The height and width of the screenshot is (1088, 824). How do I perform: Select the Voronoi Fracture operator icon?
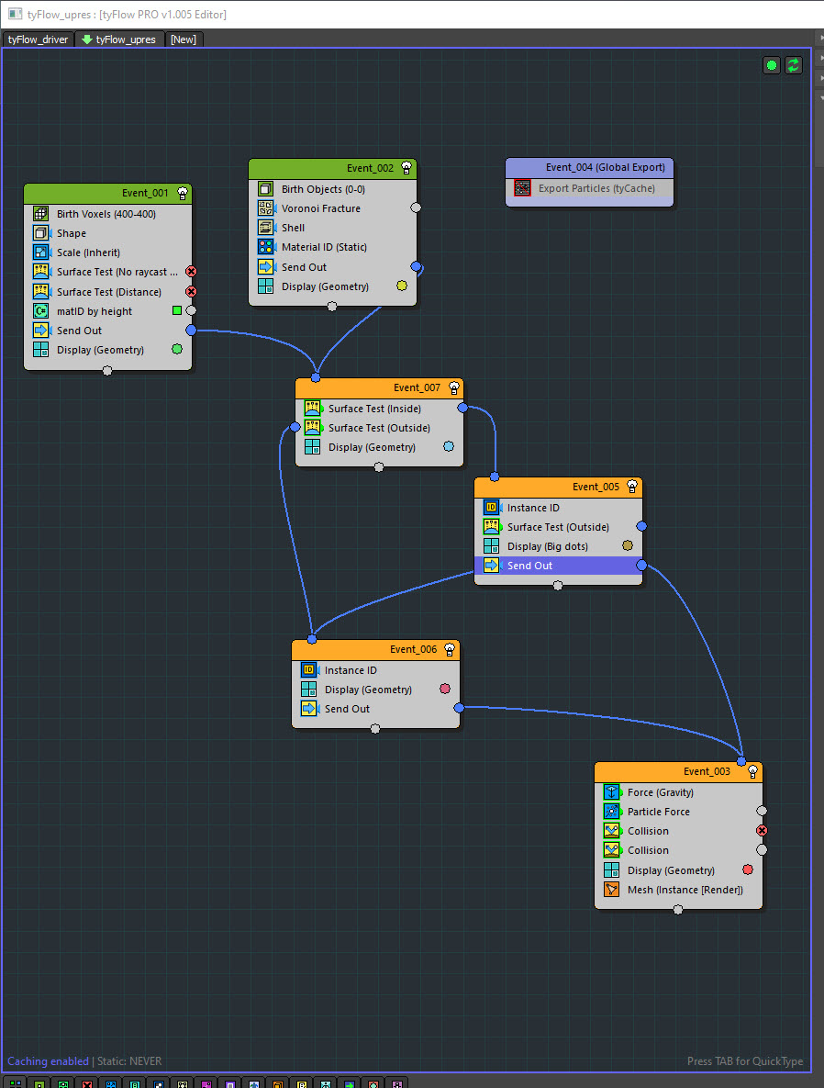tap(265, 208)
